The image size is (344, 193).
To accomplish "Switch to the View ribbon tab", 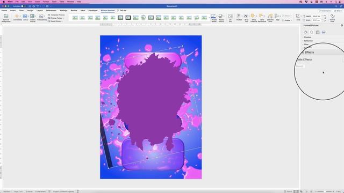I will pyautogui.click(x=82, y=11).
